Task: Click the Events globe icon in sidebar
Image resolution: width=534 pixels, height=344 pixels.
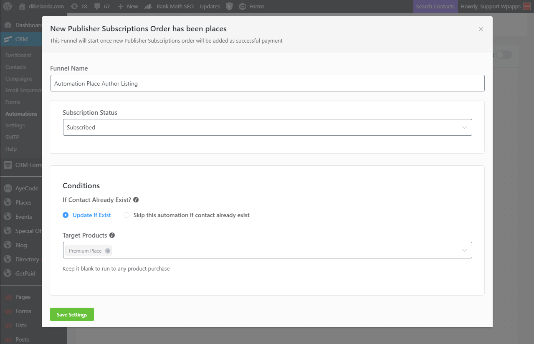Action: point(8,217)
